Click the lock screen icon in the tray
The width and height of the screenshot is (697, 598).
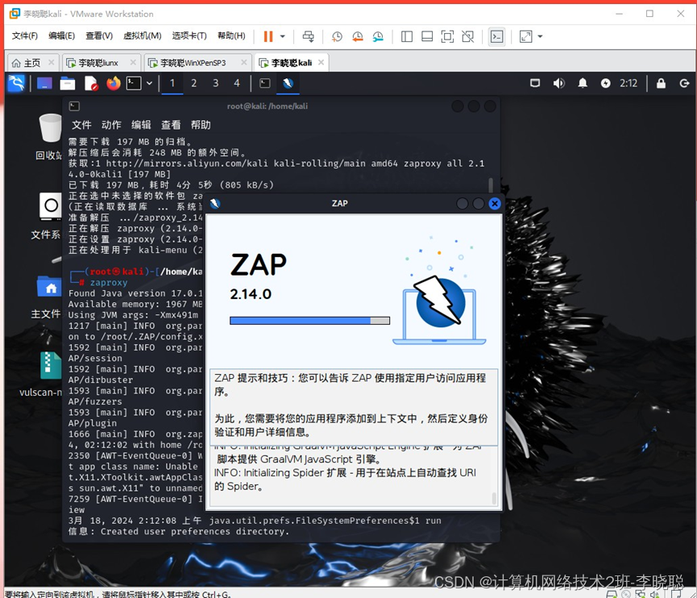tap(662, 83)
